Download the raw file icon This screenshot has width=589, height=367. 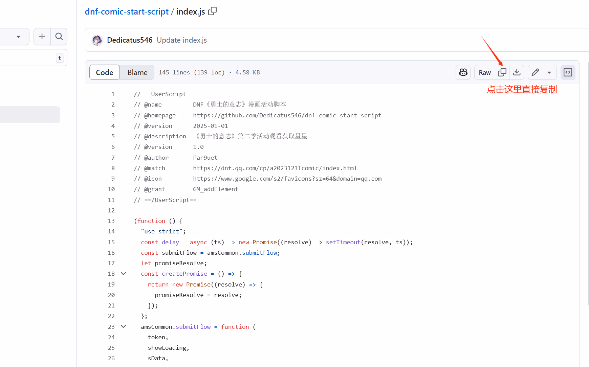click(x=517, y=72)
